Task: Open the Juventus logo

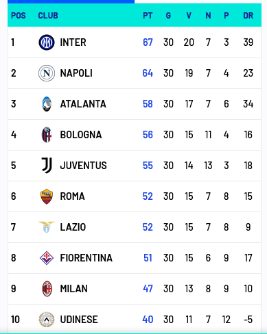Action: coord(47,166)
